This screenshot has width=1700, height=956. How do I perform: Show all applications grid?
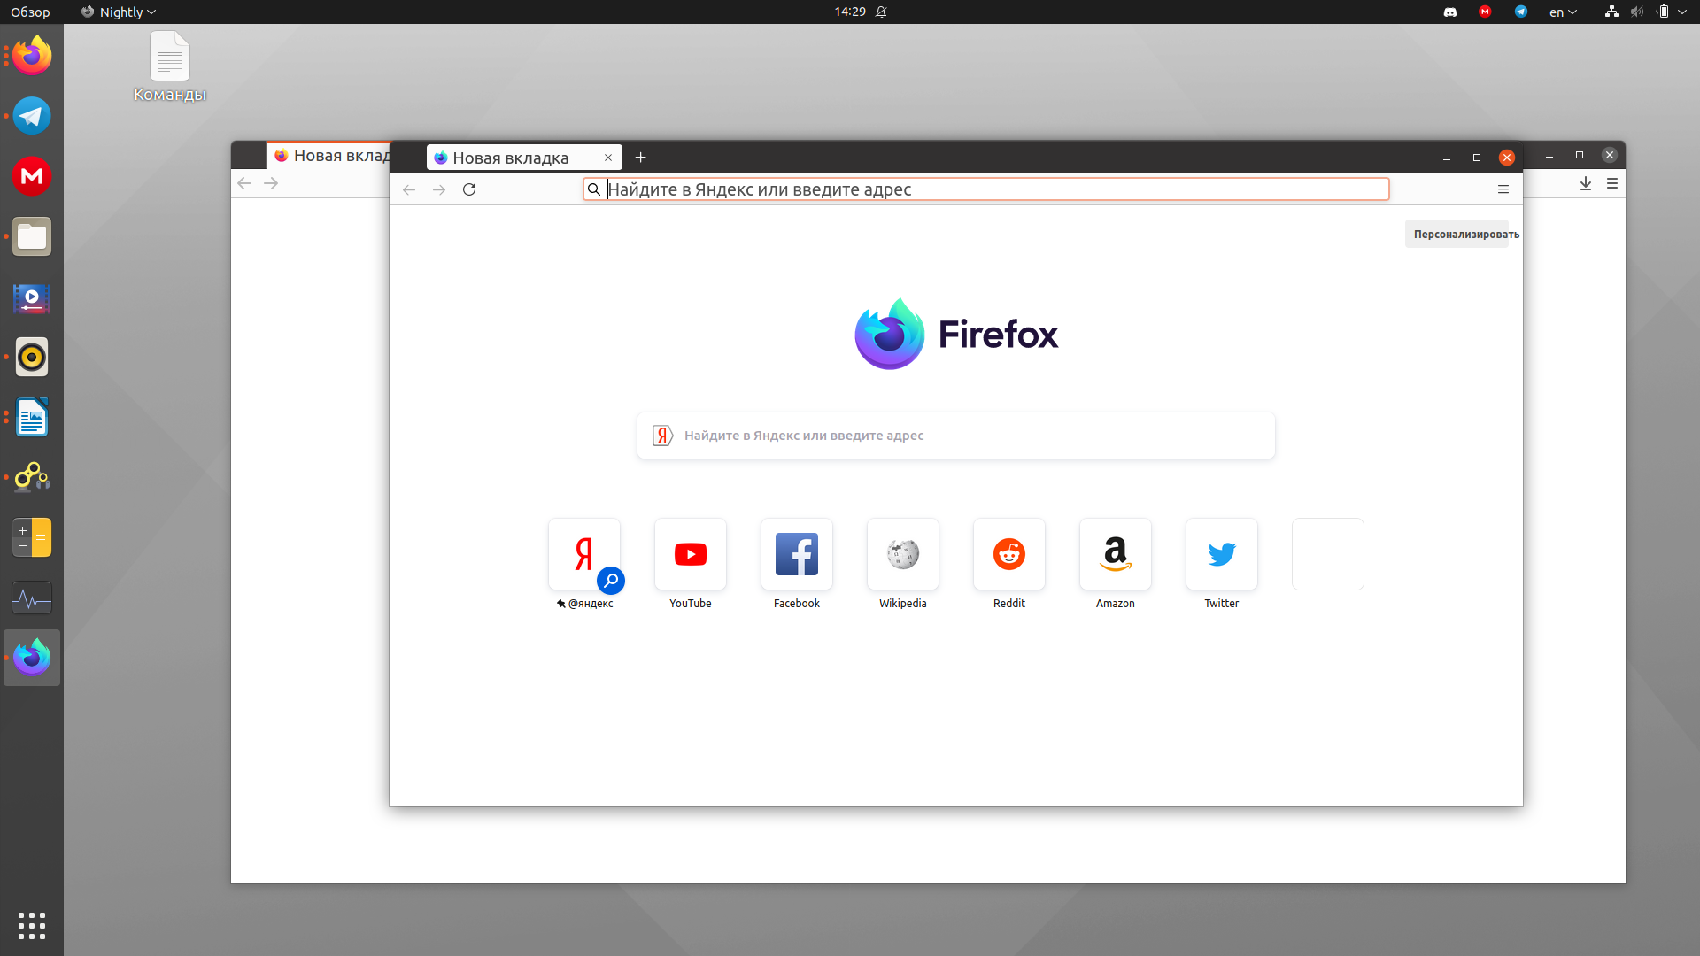pyautogui.click(x=32, y=926)
